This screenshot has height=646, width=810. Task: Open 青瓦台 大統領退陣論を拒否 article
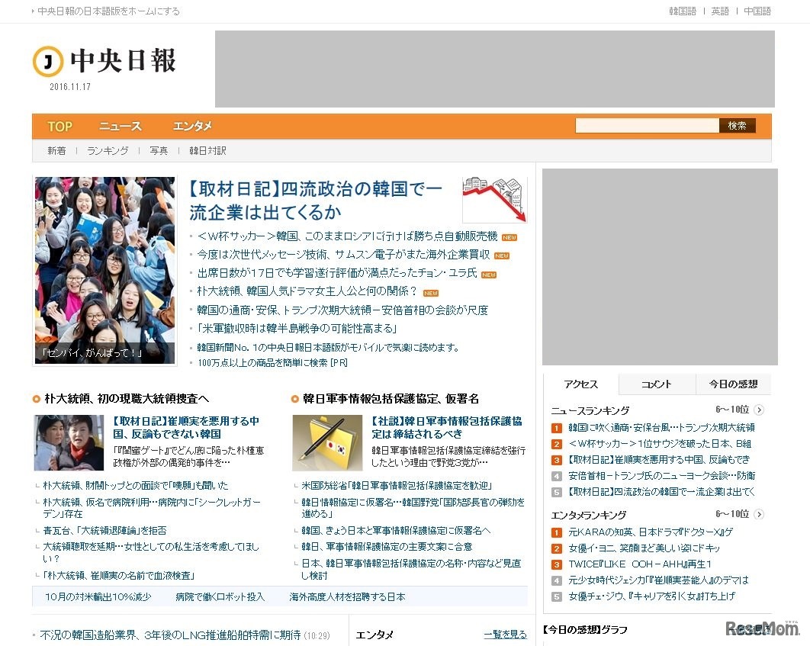pyautogui.click(x=104, y=531)
